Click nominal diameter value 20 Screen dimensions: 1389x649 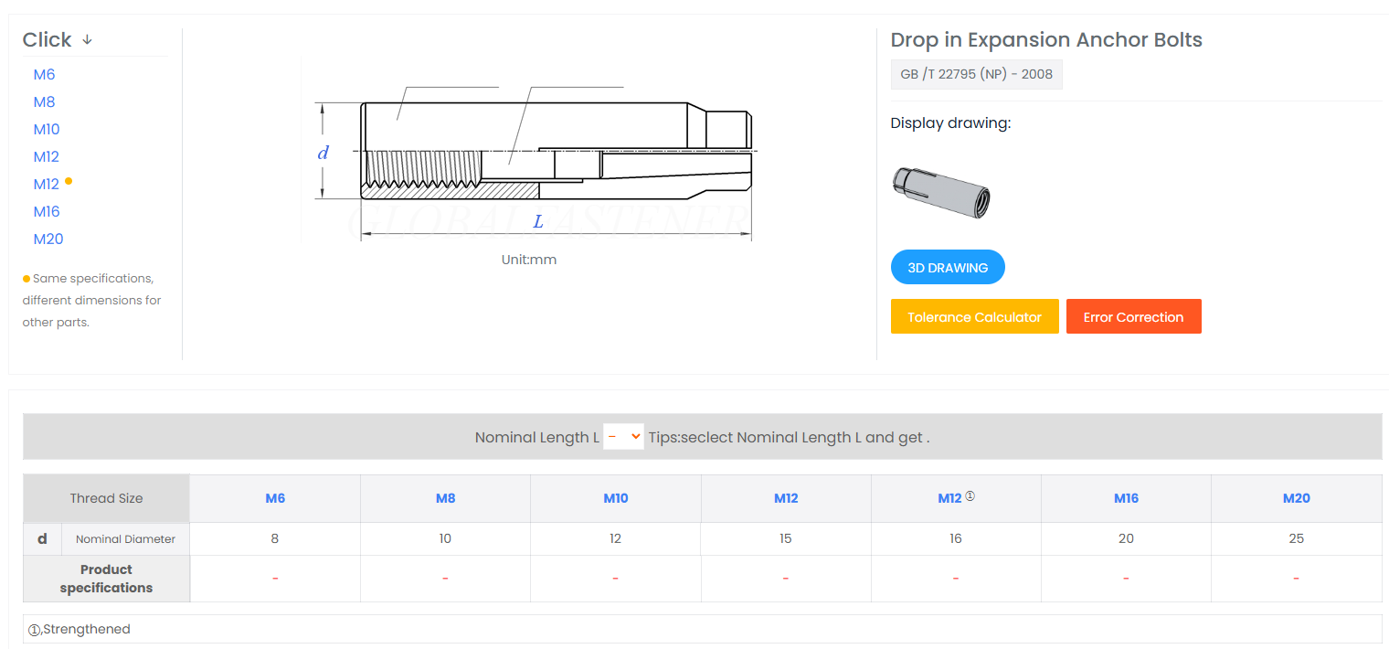(x=1126, y=538)
